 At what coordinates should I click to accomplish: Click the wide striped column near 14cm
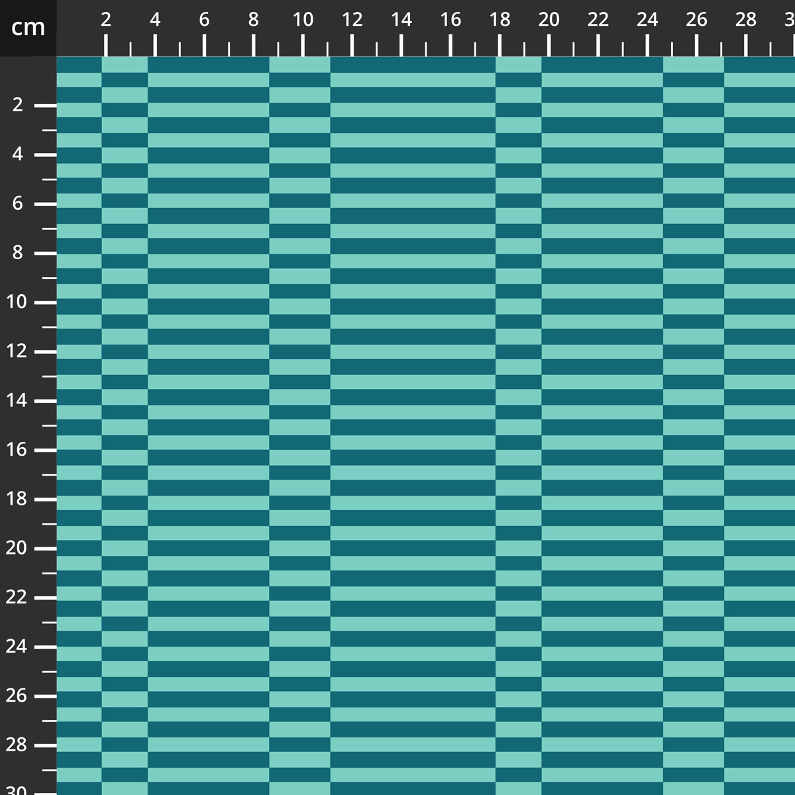[411, 397]
